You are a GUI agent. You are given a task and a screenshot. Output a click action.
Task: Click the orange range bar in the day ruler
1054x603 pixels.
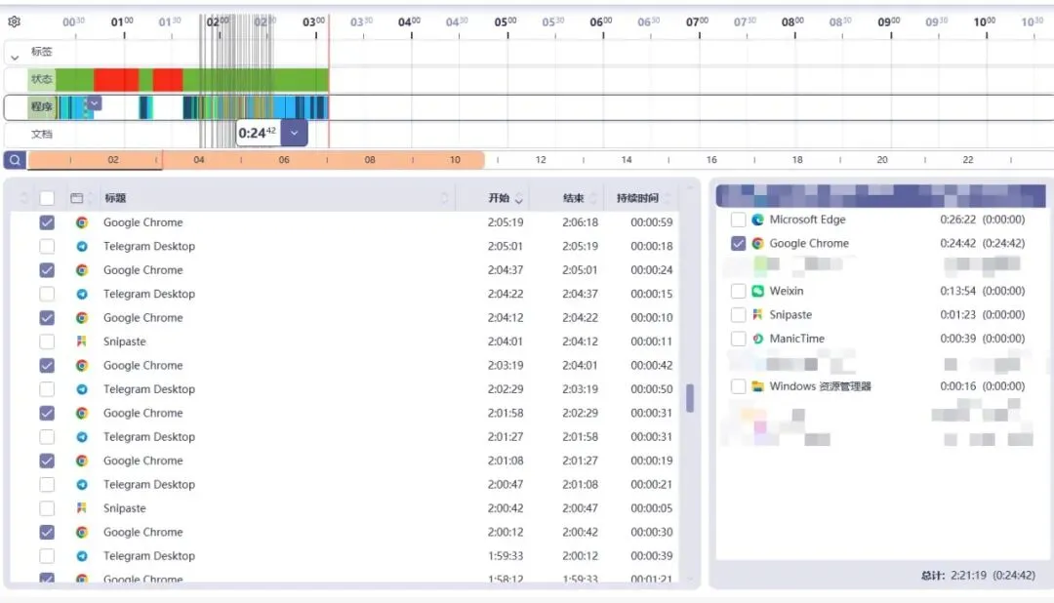coord(256,160)
